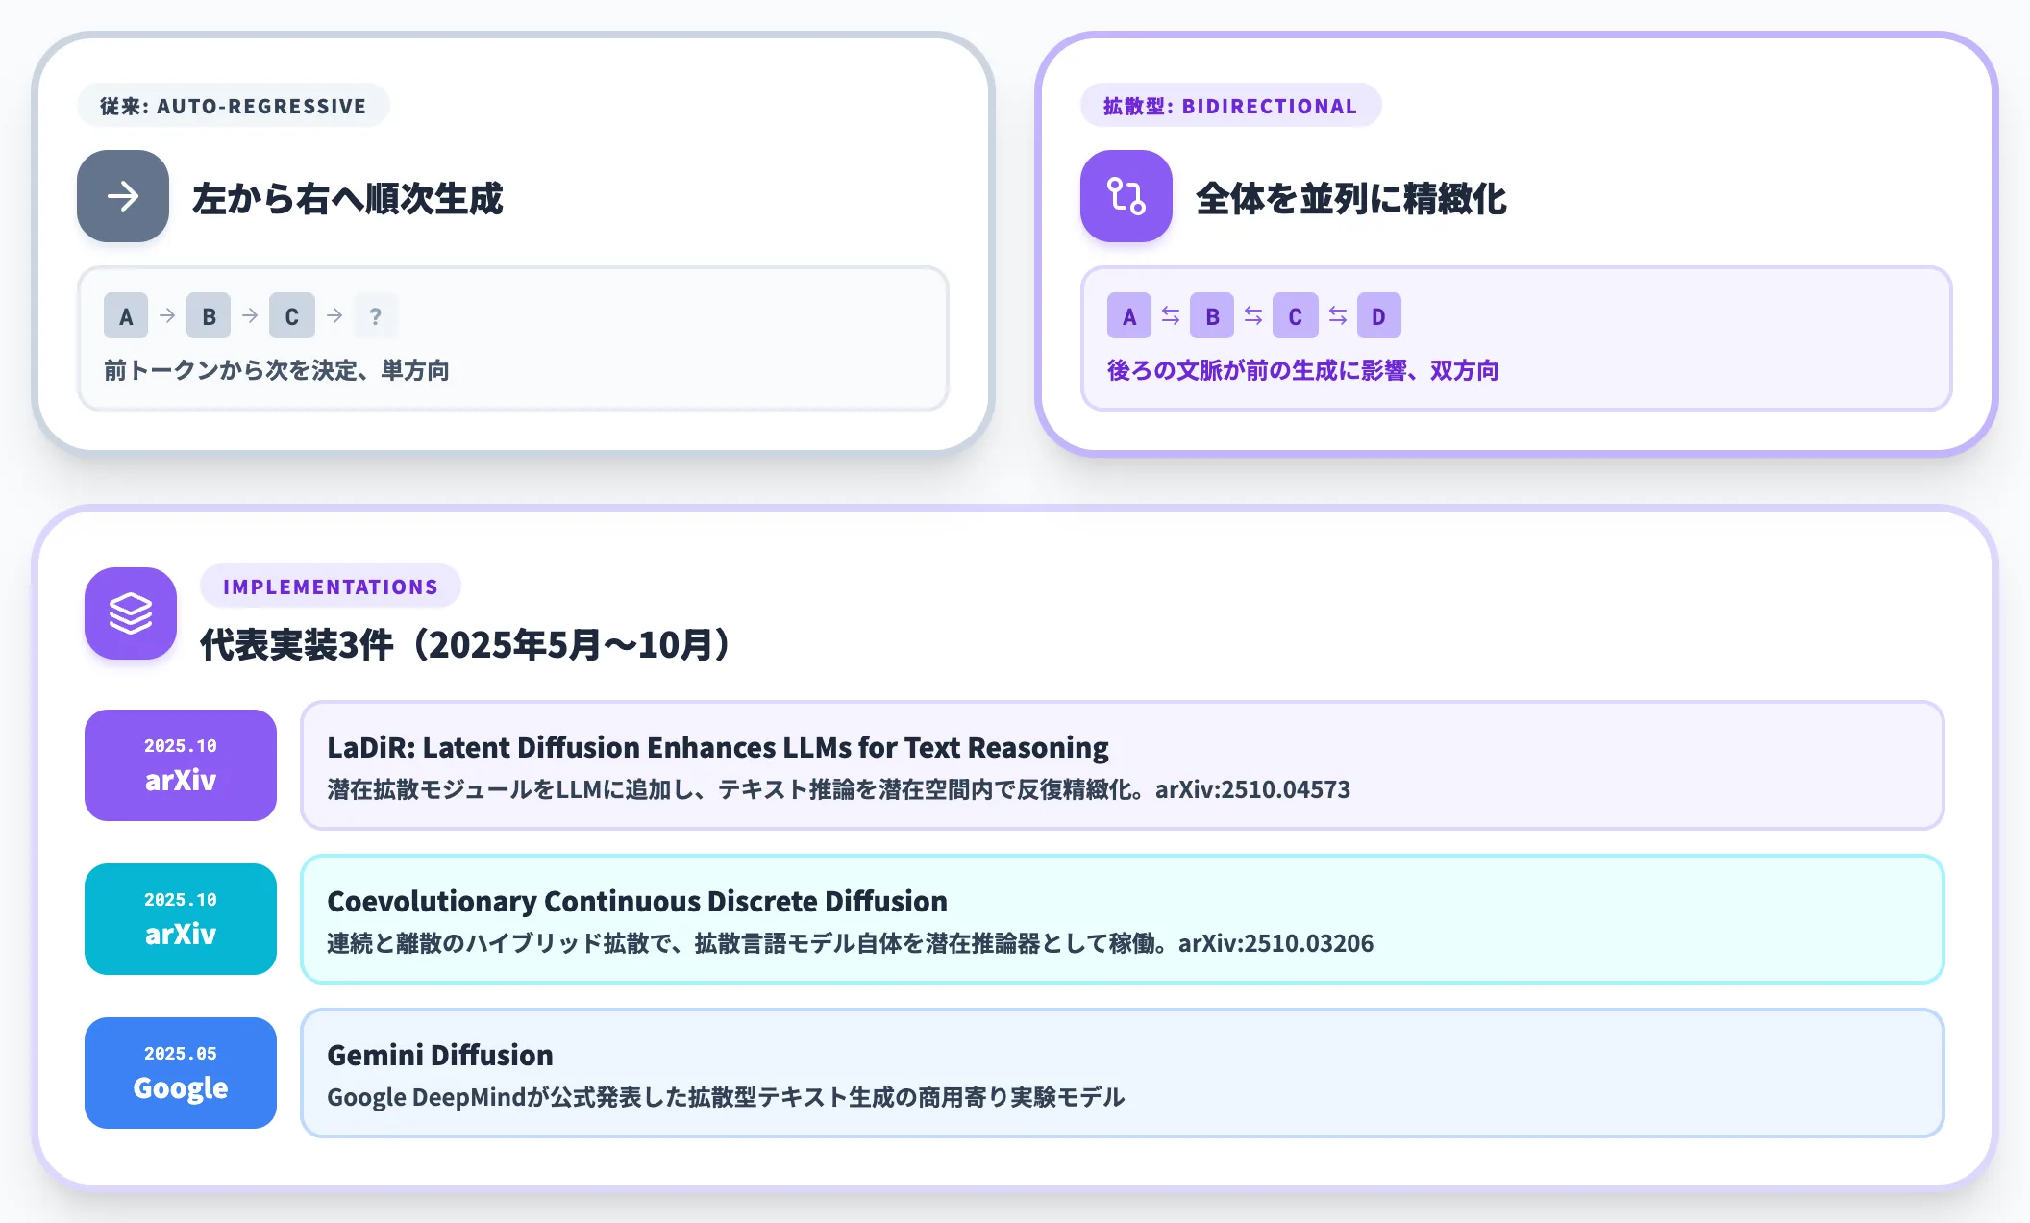
Task: Click the Google DeepMind description line
Action: 726,1097
